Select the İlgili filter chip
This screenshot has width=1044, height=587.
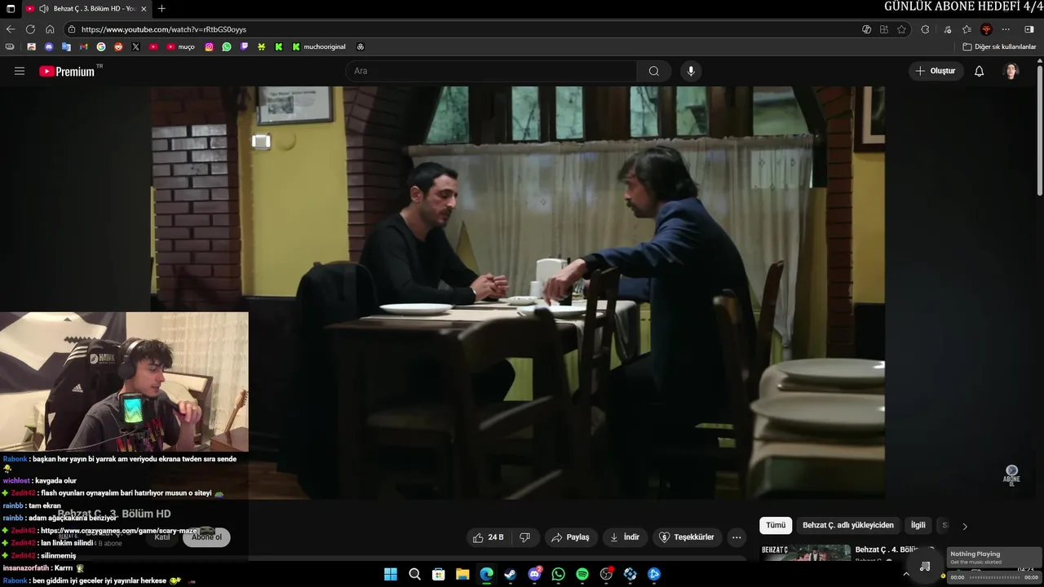coord(918,526)
